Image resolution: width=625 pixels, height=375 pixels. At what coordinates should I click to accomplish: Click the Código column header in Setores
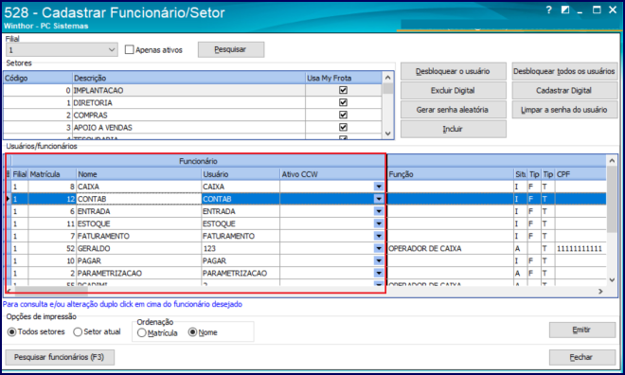38,78
